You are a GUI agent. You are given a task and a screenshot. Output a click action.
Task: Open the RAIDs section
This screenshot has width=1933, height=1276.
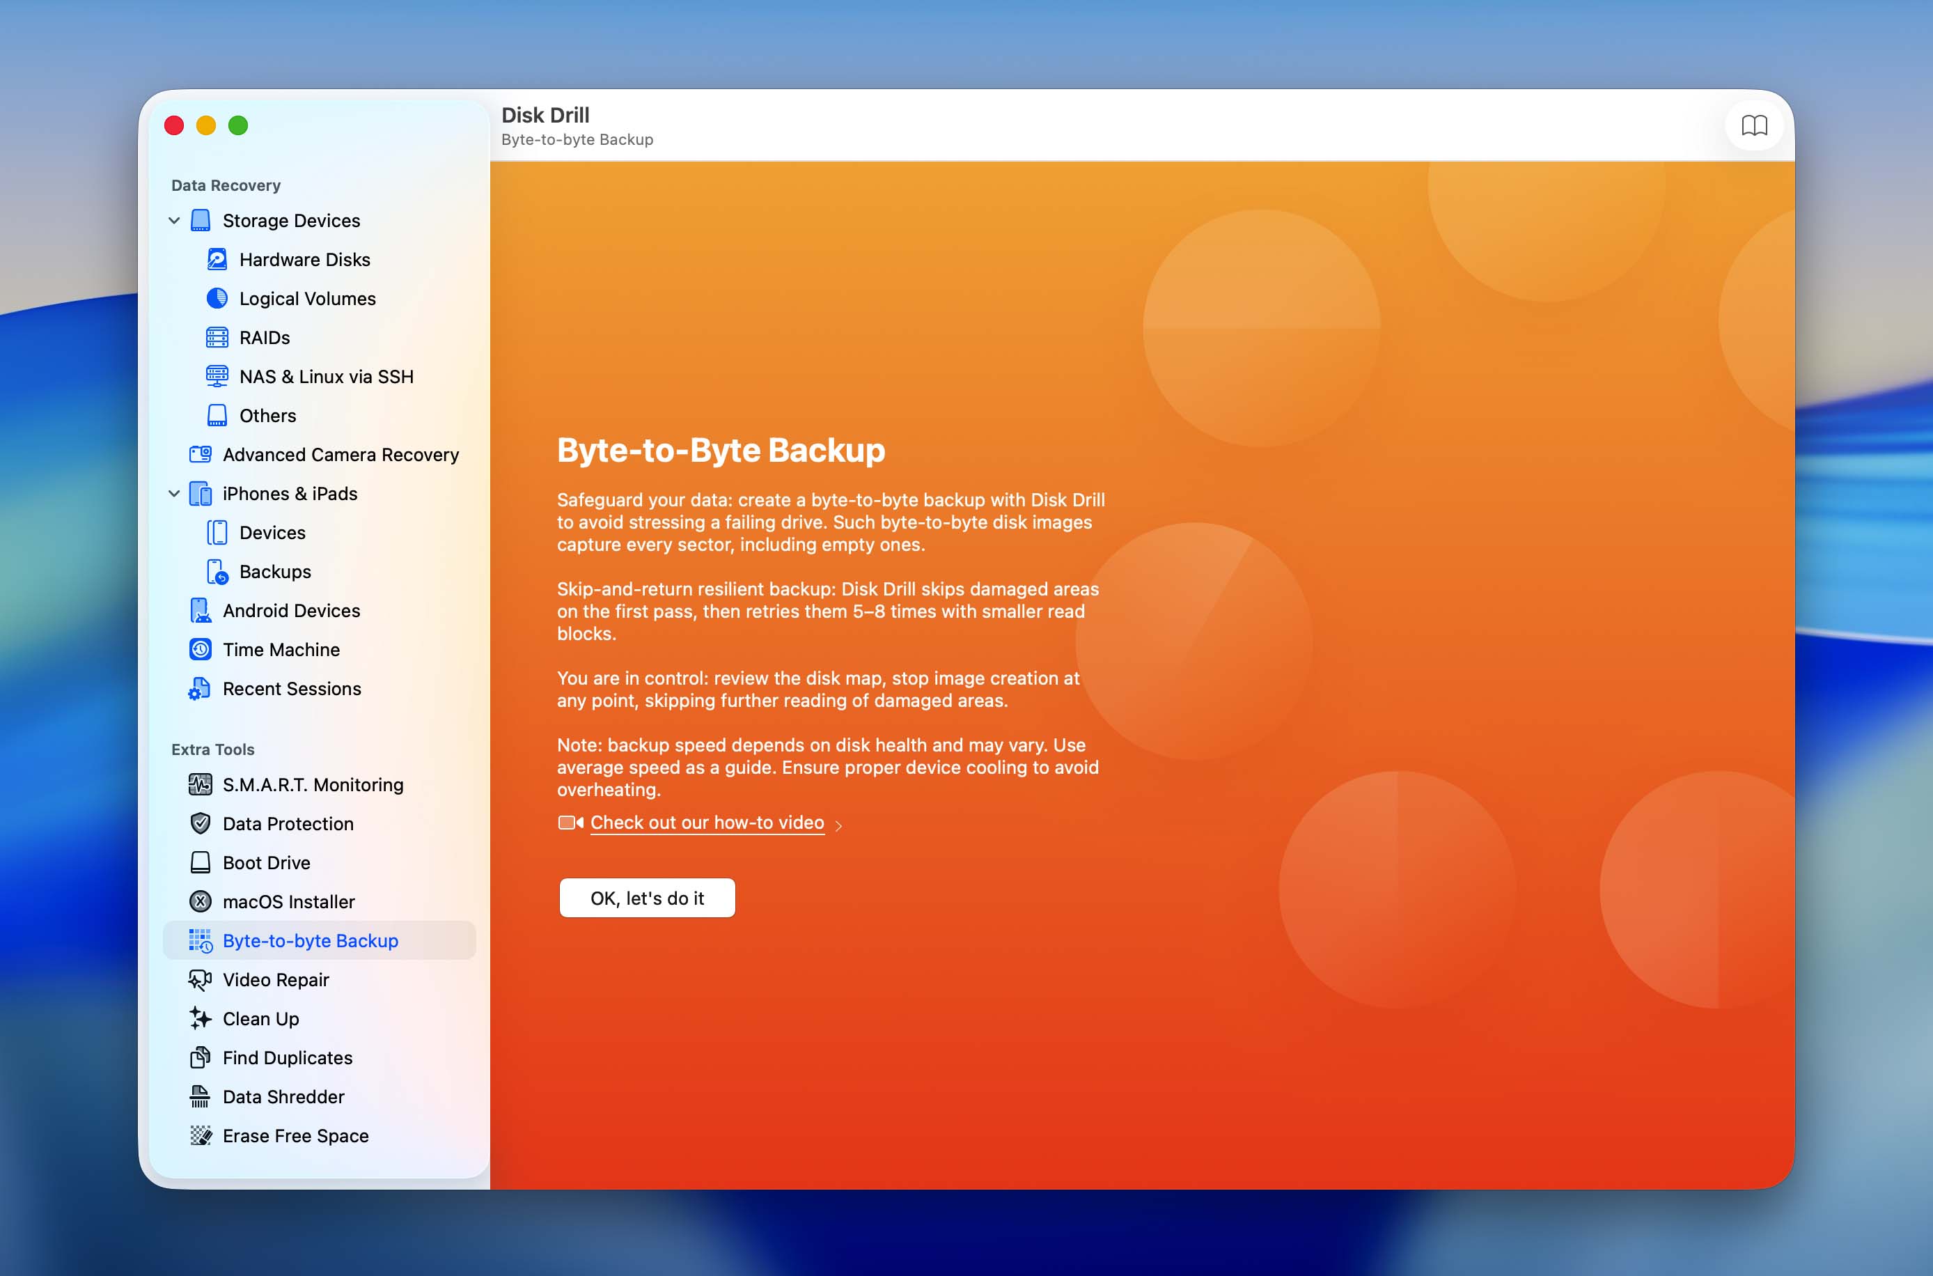tap(320, 338)
